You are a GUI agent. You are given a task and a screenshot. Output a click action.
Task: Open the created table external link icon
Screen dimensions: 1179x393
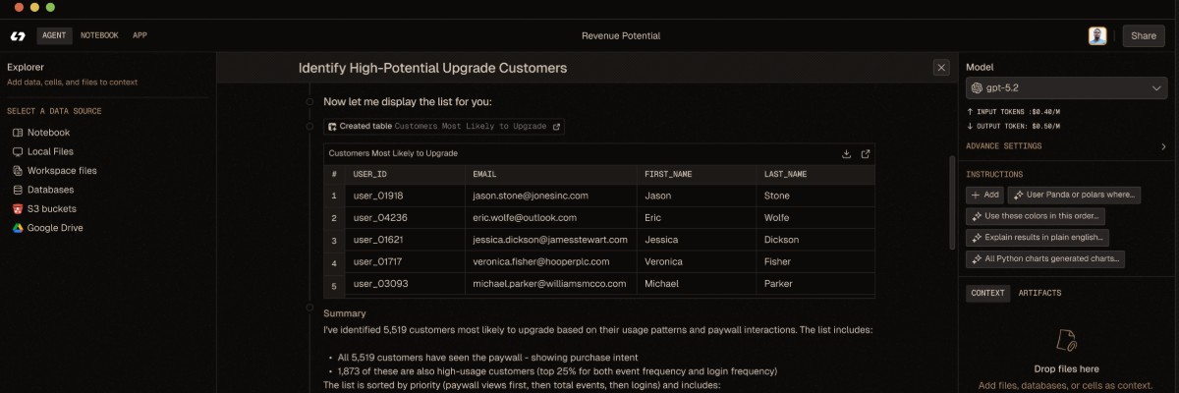[557, 127]
